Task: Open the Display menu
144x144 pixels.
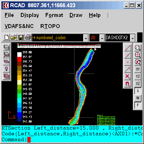Action: [x=30, y=15]
